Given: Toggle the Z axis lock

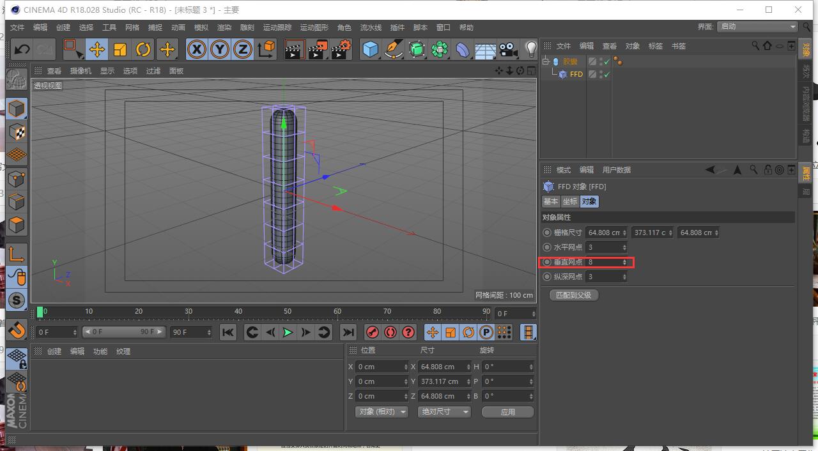Looking at the screenshot, I should (243, 49).
